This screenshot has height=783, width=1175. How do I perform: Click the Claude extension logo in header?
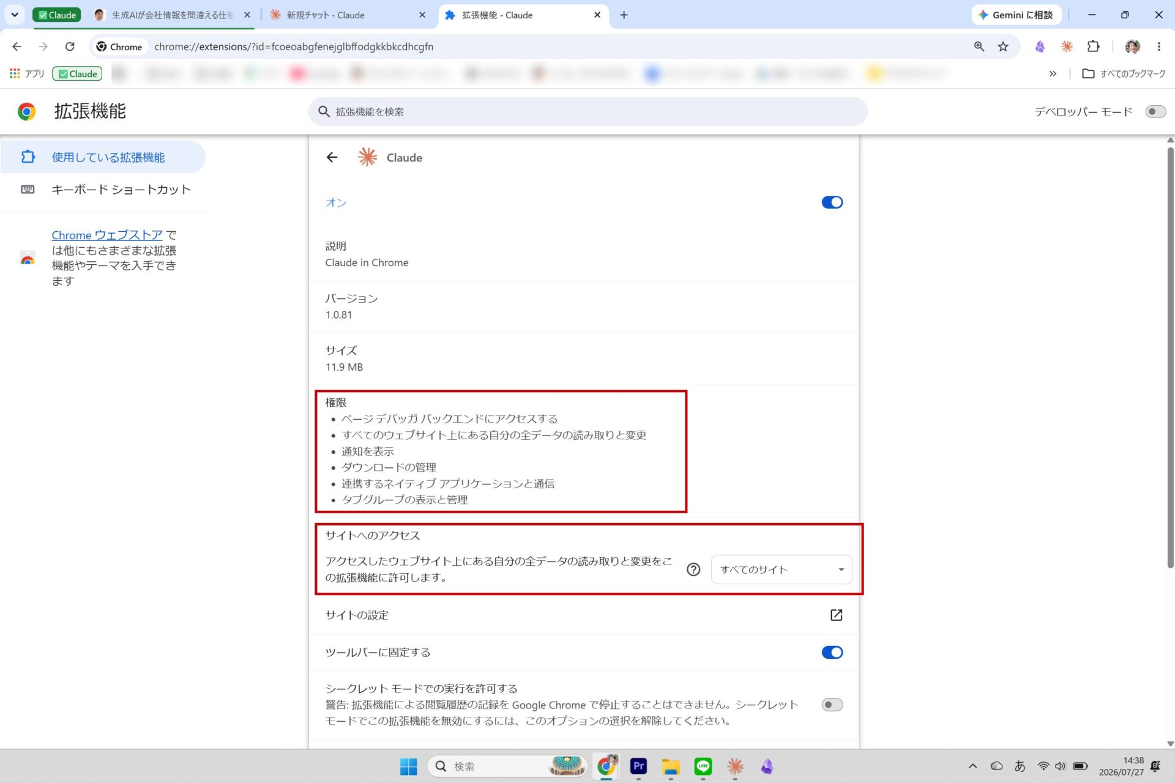[368, 157]
